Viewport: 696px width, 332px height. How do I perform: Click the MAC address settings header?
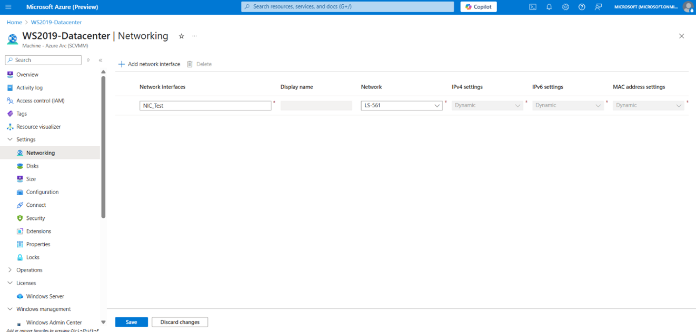click(639, 87)
